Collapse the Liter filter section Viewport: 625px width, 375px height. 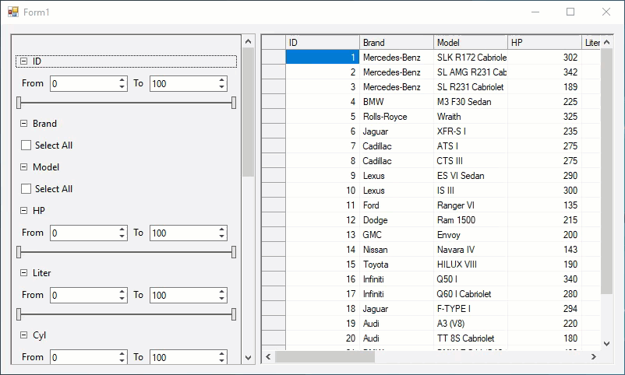tap(23, 274)
